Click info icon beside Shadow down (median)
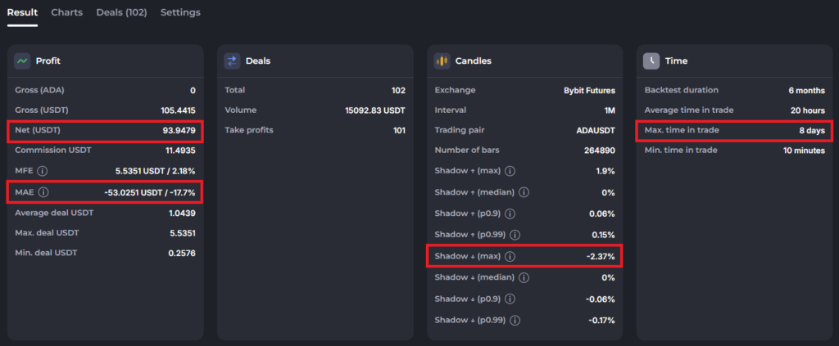 [x=524, y=277]
